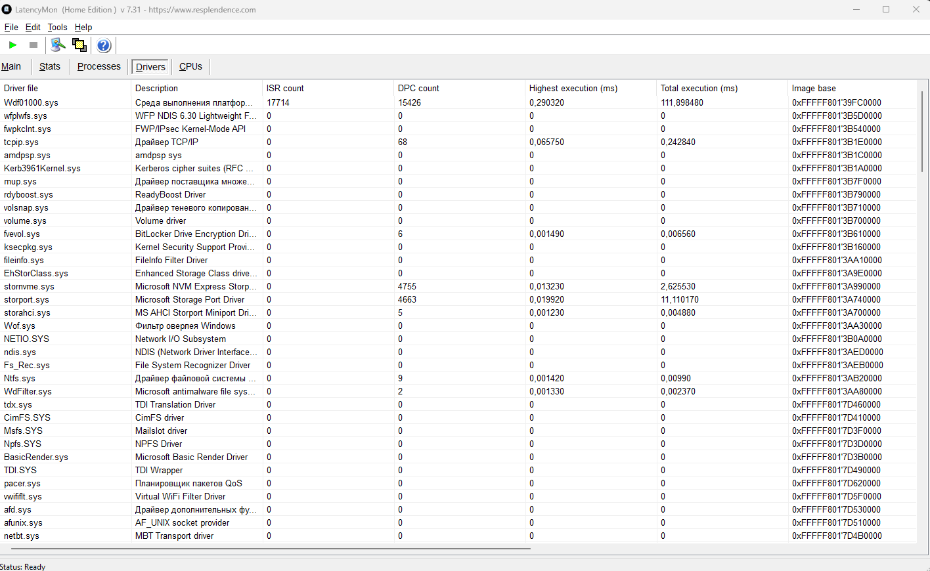The image size is (930, 571).
Task: Click the Mailslot driver description
Action: (x=161, y=431)
